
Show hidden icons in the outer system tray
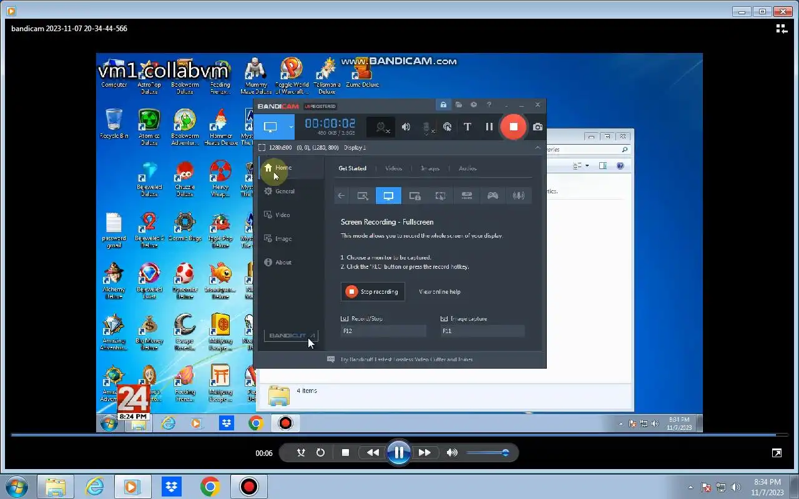coord(690,487)
